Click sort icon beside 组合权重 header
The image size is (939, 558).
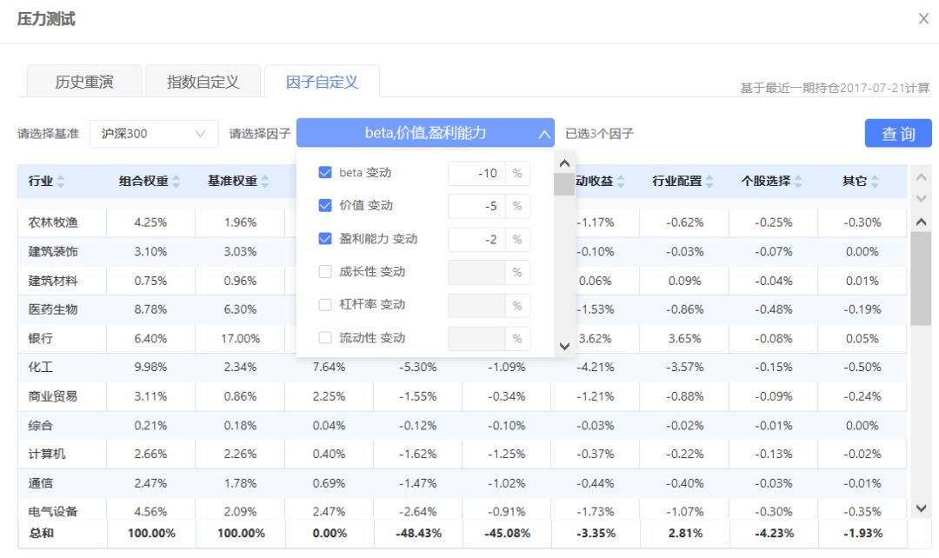point(176,182)
